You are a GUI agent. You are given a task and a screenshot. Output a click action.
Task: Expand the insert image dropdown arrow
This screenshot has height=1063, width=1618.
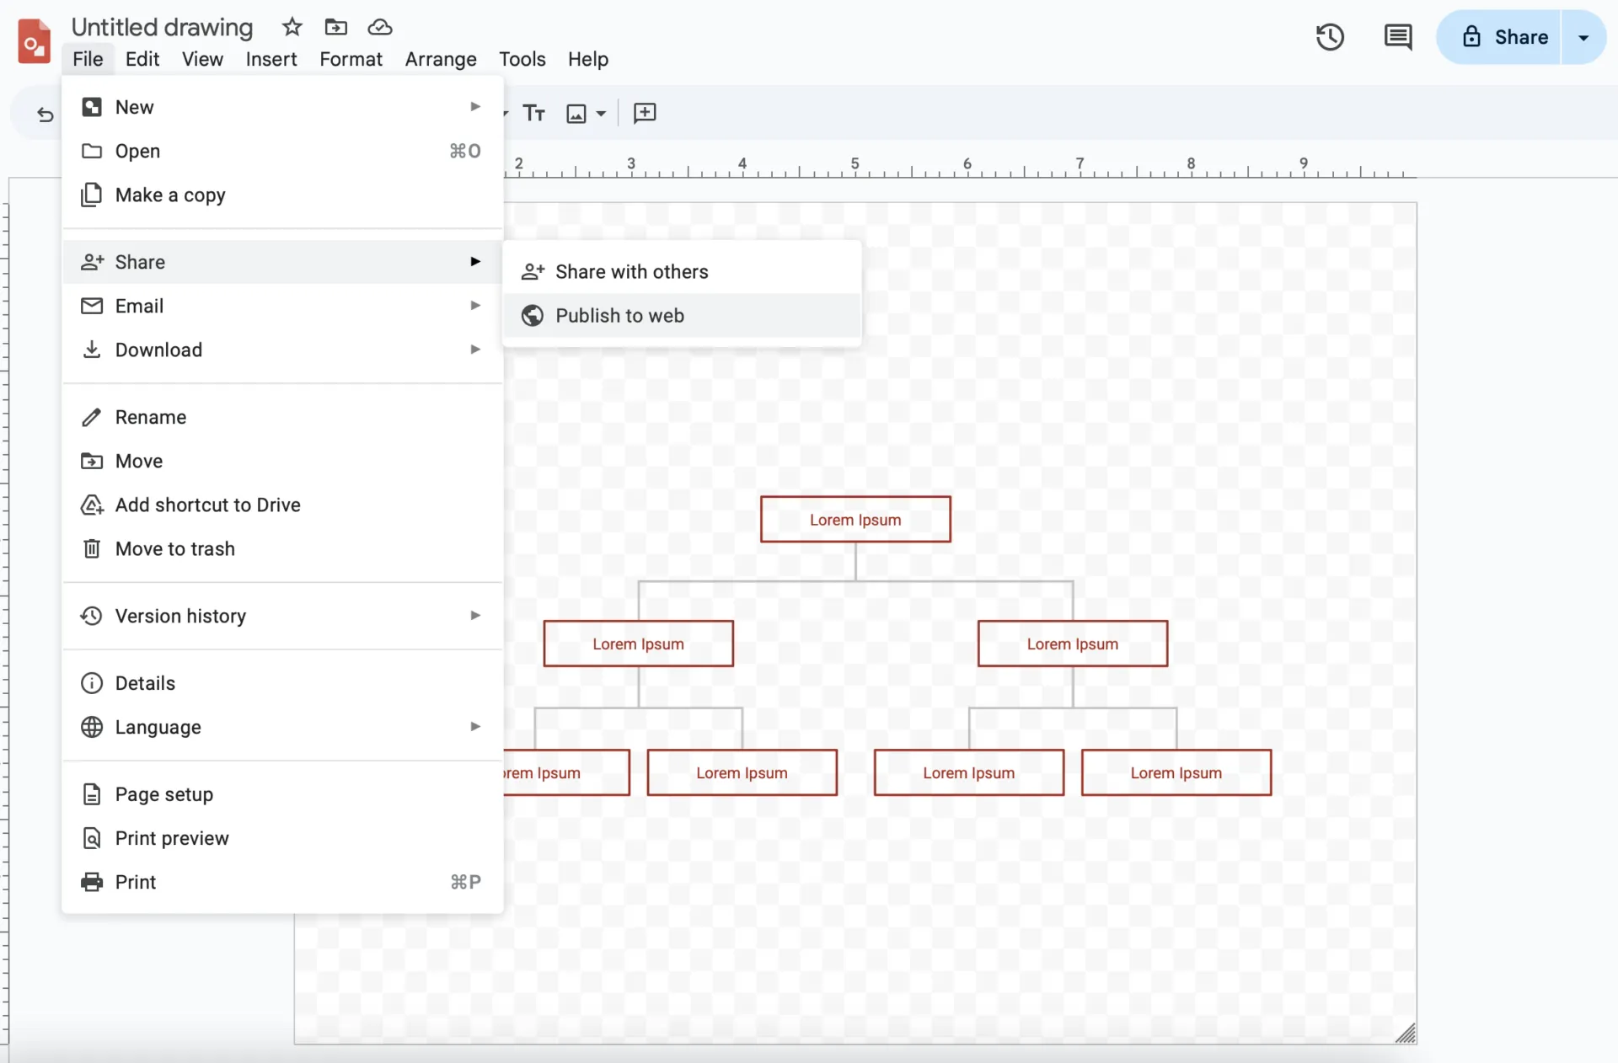click(x=601, y=113)
